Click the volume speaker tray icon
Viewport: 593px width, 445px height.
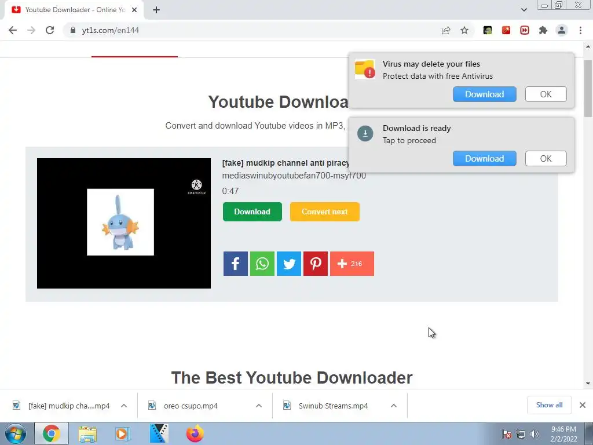pyautogui.click(x=535, y=434)
